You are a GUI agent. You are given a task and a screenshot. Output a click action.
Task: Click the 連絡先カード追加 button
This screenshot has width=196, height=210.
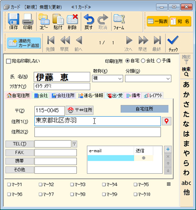tap(24, 43)
